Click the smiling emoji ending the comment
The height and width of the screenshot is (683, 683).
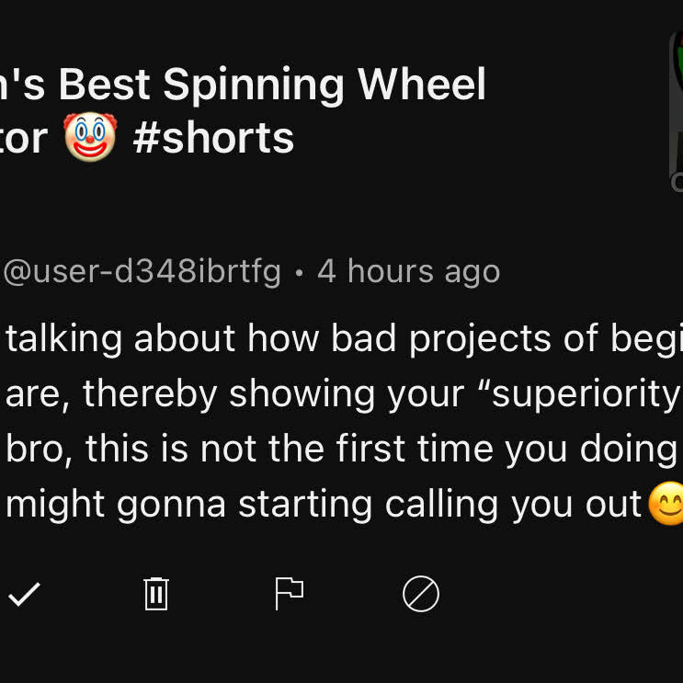[666, 504]
